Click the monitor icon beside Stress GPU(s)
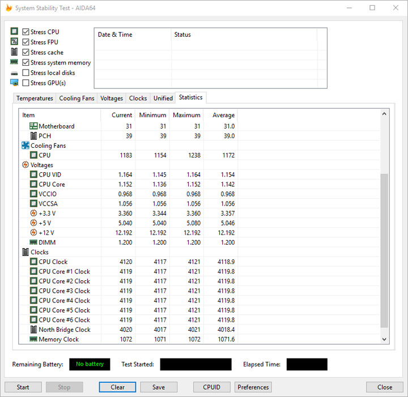The width and height of the screenshot is (408, 397). (x=14, y=83)
